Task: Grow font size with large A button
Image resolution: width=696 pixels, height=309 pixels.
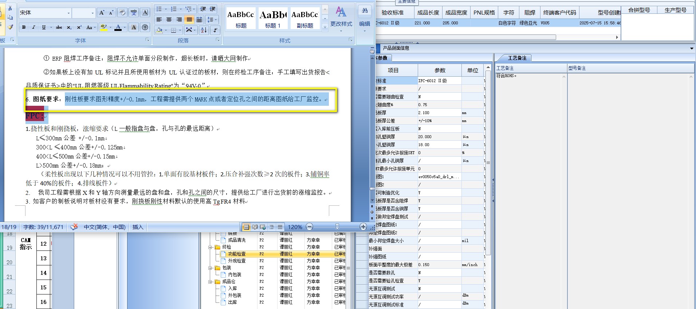Action: 102,13
